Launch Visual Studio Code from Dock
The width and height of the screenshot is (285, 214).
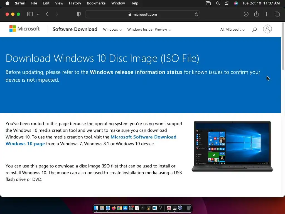coord(154,208)
